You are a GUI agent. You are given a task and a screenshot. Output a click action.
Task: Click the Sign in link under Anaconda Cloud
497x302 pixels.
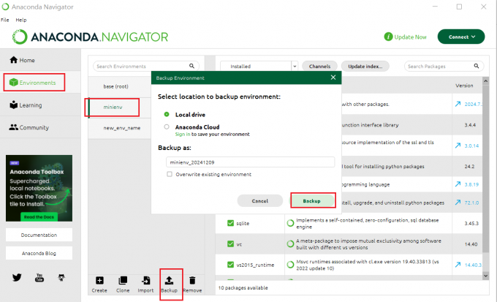pyautogui.click(x=183, y=135)
